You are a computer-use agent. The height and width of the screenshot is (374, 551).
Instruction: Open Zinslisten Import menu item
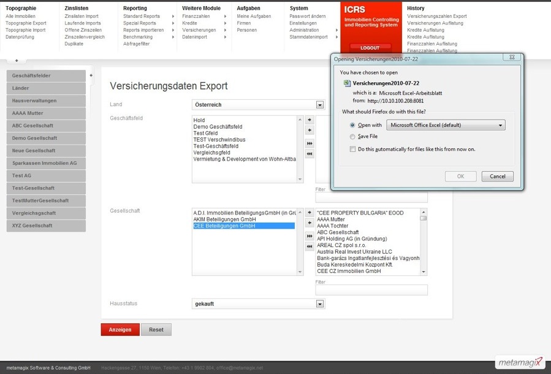click(x=82, y=16)
